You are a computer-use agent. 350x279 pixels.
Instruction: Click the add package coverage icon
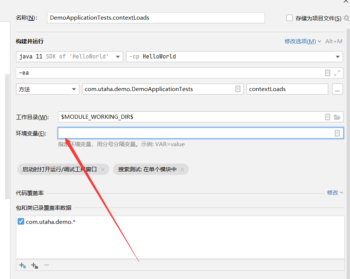34,265
